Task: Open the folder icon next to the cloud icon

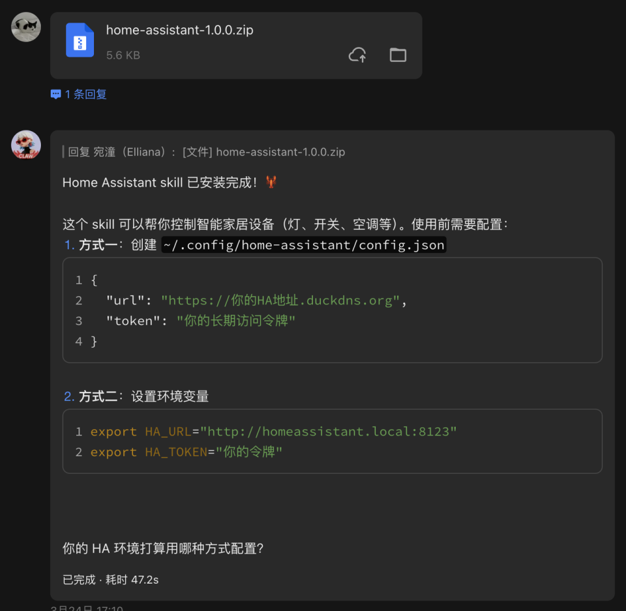Action: 398,55
